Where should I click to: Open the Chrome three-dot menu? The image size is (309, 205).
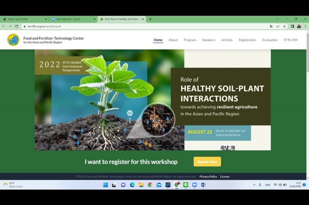pos(305,27)
